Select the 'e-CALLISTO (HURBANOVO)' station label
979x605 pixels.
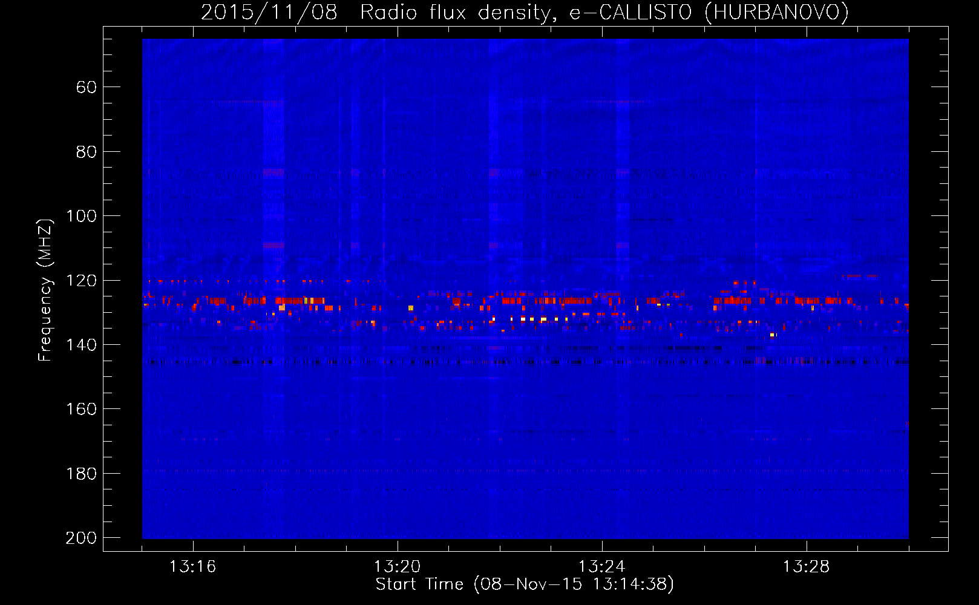(x=709, y=12)
